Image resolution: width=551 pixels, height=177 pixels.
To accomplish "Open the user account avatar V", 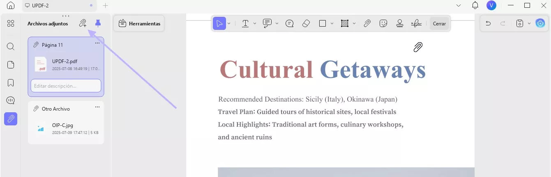I will [x=491, y=5].
